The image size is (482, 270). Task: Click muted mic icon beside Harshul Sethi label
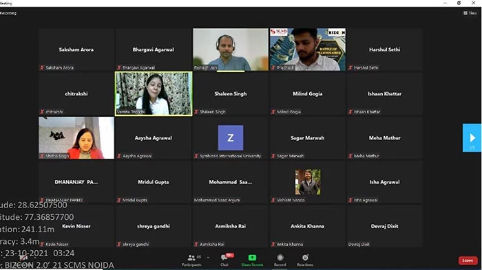click(350, 67)
